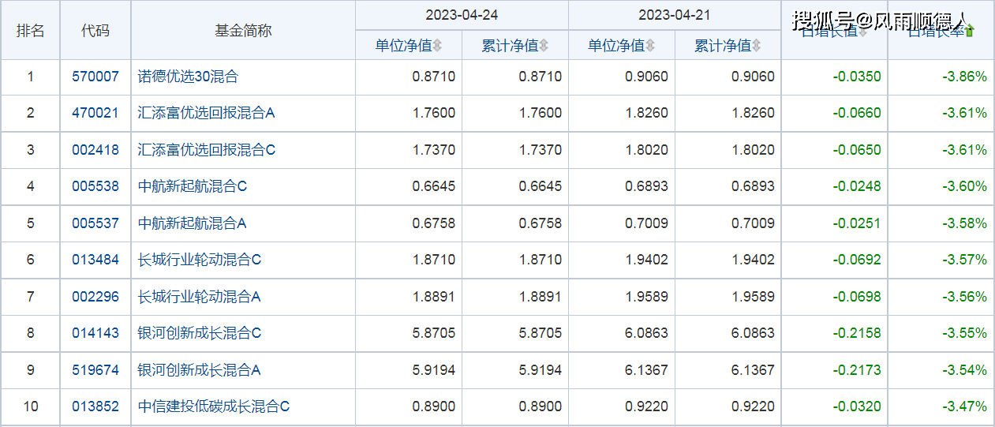
Task: Click the -0.0248 daily growth value
Action: (x=857, y=186)
